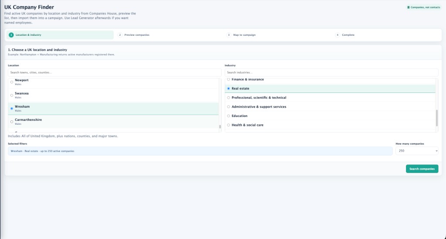
Task: Focus the Search industries field
Action: point(331,73)
